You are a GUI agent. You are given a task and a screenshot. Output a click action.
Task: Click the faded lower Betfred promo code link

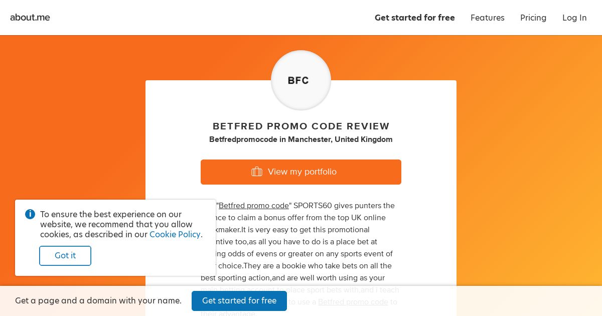click(x=353, y=302)
